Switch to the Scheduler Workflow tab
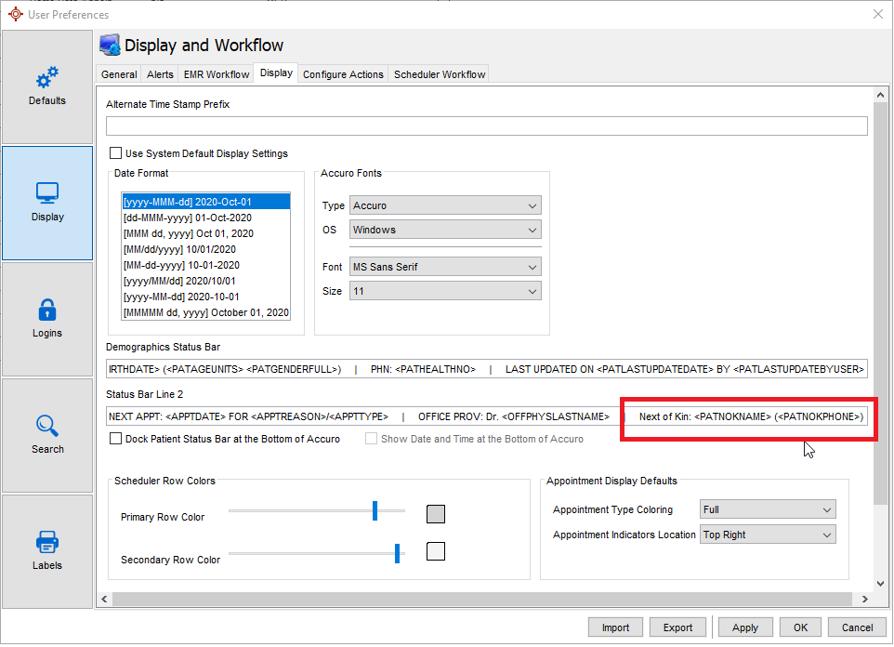The height and width of the screenshot is (647, 894). pos(440,74)
